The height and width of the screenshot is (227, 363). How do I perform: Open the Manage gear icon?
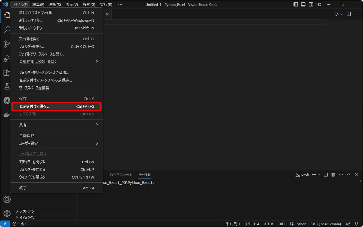(7, 213)
